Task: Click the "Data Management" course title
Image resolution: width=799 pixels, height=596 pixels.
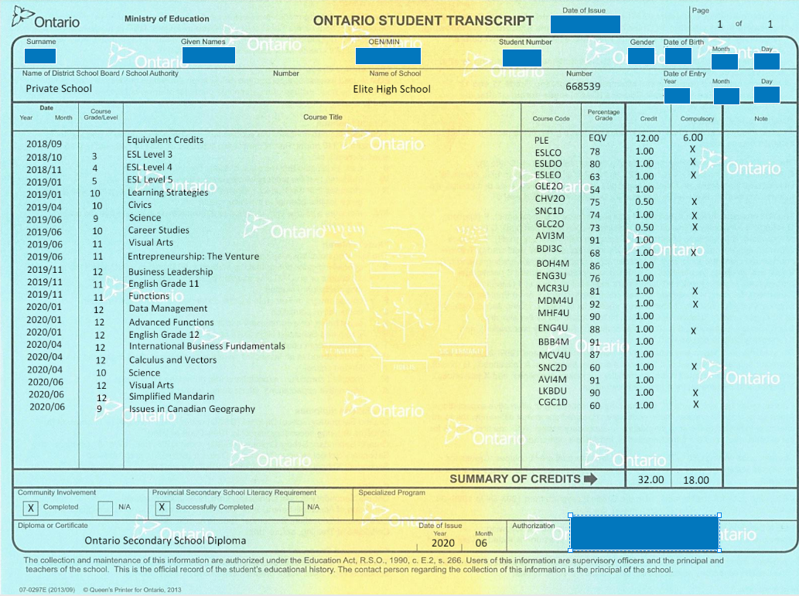Action: point(168,308)
